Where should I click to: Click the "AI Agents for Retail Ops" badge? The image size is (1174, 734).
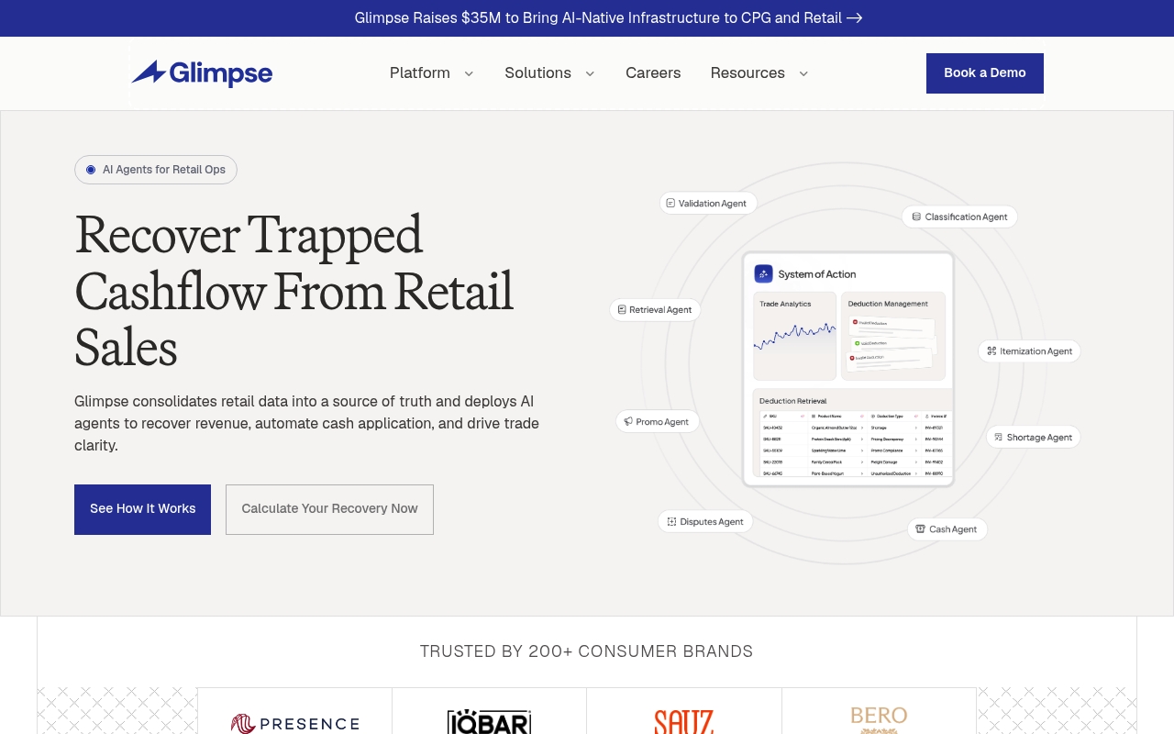(x=156, y=170)
